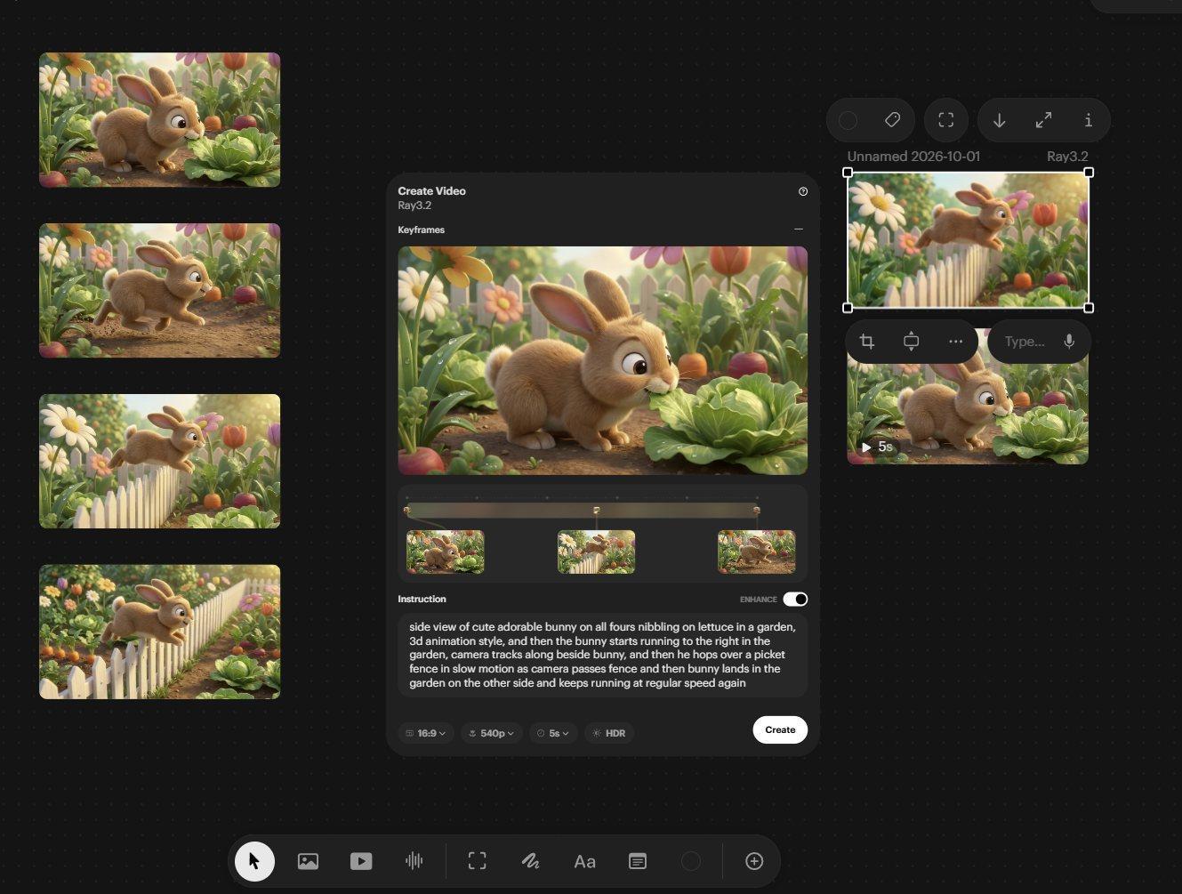Image resolution: width=1182 pixels, height=894 pixels.
Task: Click the reframe icon next to crop
Action: click(x=912, y=342)
